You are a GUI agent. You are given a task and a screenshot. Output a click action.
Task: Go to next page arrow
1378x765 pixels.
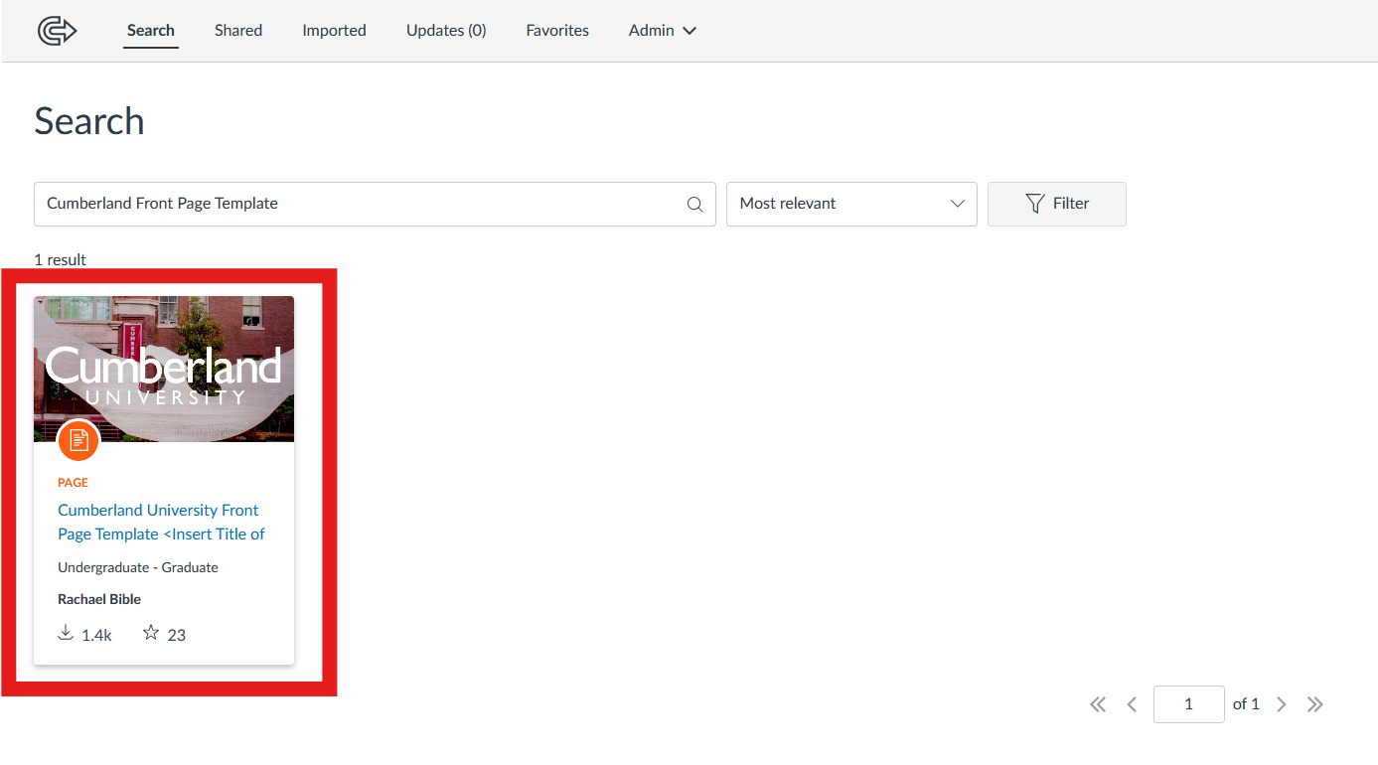[1282, 704]
